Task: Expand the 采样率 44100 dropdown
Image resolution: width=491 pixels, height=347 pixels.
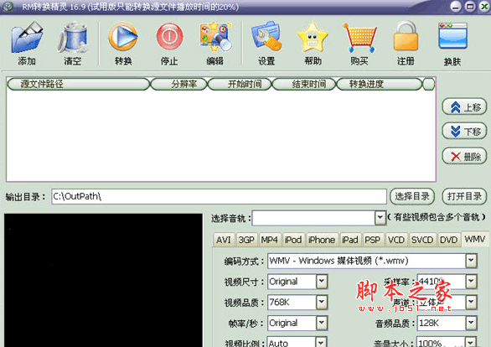Action: point(471,282)
